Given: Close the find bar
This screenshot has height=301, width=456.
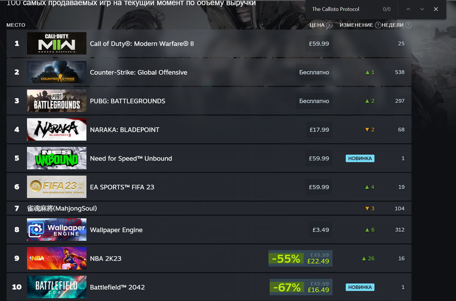Looking at the screenshot, I should (x=436, y=9).
